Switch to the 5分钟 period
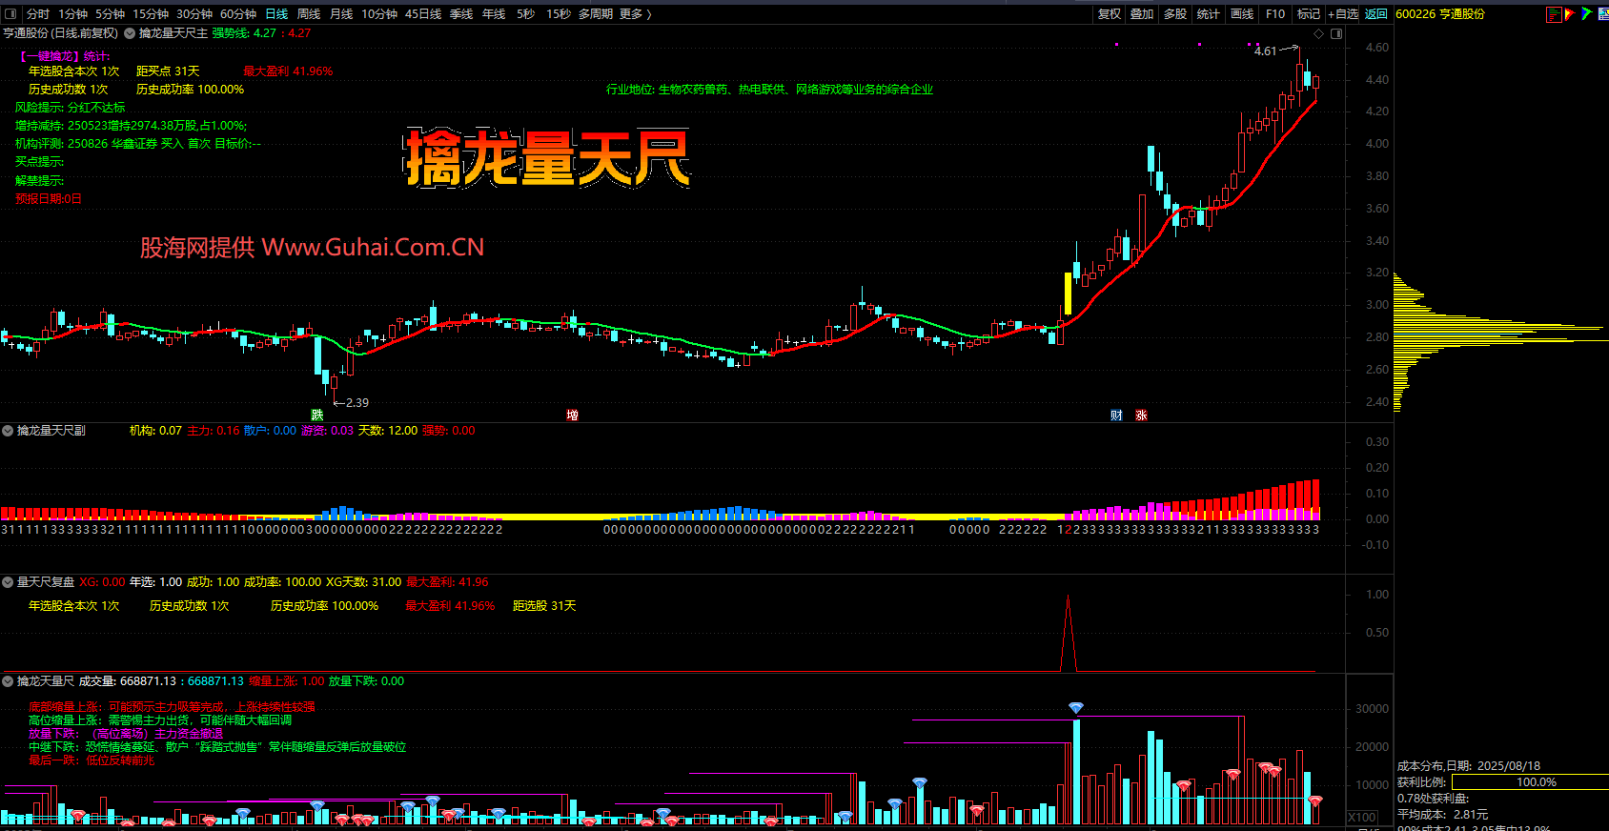Image resolution: width=1609 pixels, height=831 pixels. coord(111,14)
